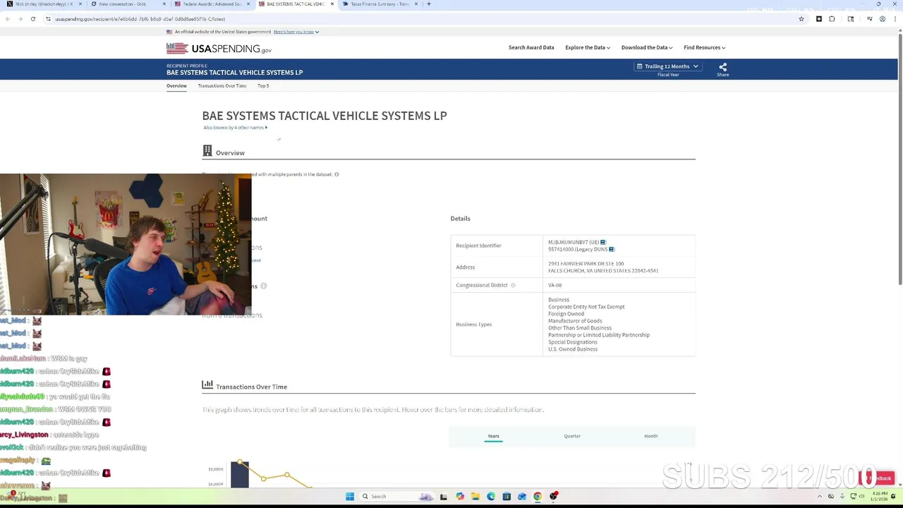Click the browser address bar
Screen dimensions: 903x508
pyautogui.click(x=423, y=19)
